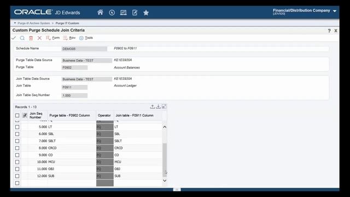This screenshot has width=350, height=197.
Task: Click the EQ operator cell in SBLT row
Action: point(105,141)
